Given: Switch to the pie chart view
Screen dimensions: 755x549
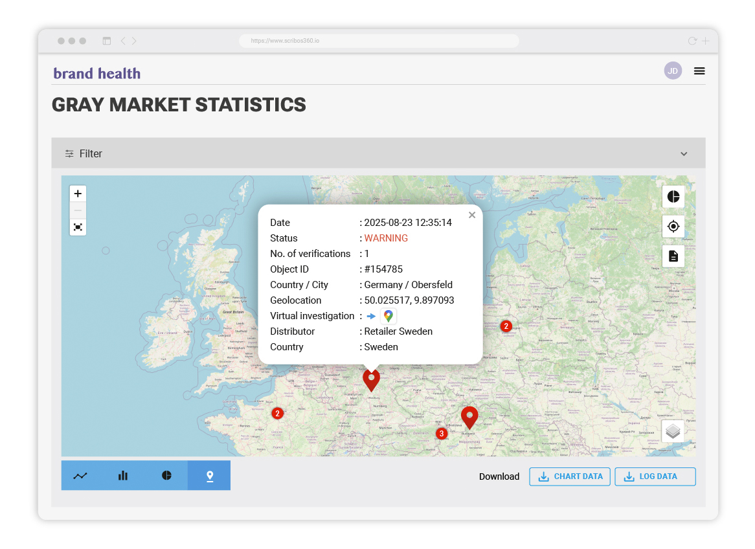Looking at the screenshot, I should point(166,476).
